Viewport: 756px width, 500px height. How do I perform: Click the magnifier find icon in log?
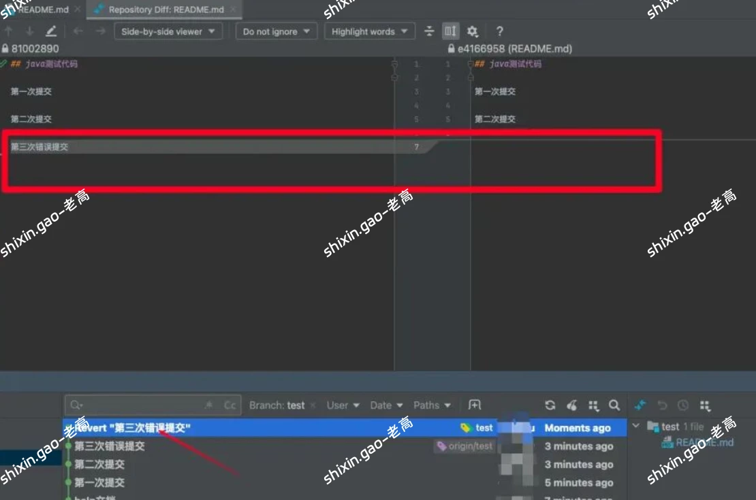click(614, 405)
